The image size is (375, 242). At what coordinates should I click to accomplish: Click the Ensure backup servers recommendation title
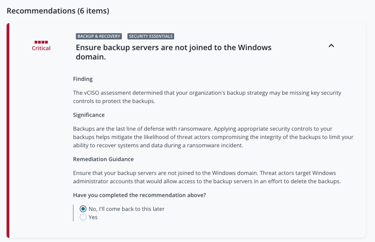tap(174, 52)
